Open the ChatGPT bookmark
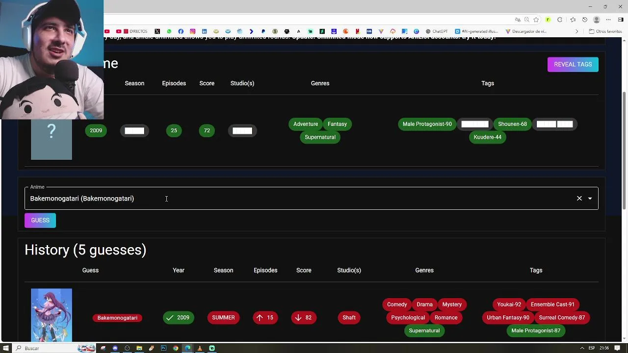Image resolution: width=628 pixels, height=353 pixels. (437, 31)
